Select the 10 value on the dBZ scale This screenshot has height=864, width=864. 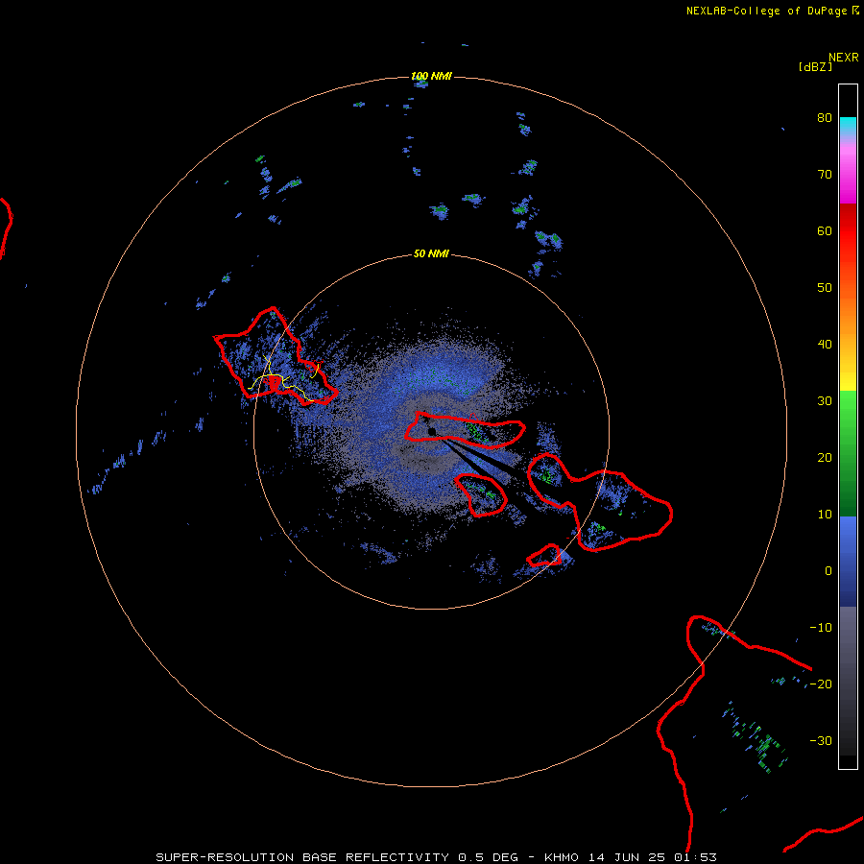[x=825, y=515]
